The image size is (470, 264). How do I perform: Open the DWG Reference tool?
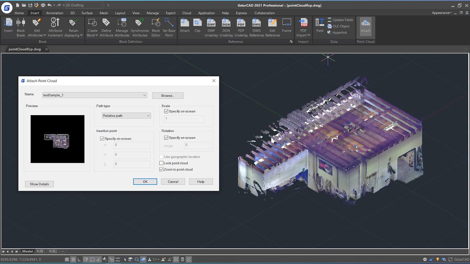coord(257,27)
